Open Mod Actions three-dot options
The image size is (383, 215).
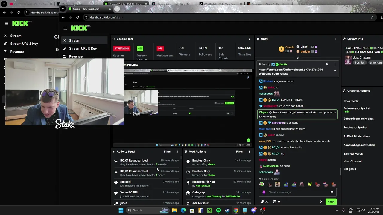coord(249,152)
